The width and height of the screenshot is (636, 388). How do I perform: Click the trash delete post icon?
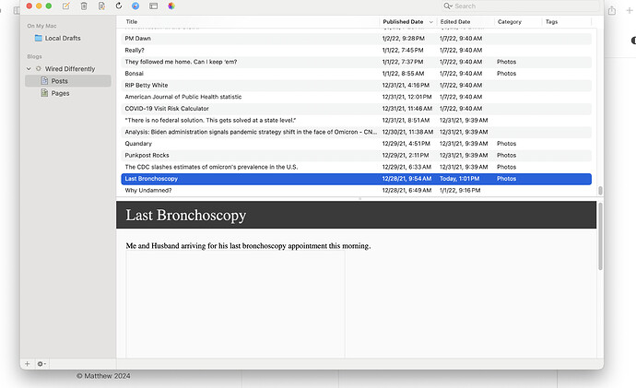(84, 6)
